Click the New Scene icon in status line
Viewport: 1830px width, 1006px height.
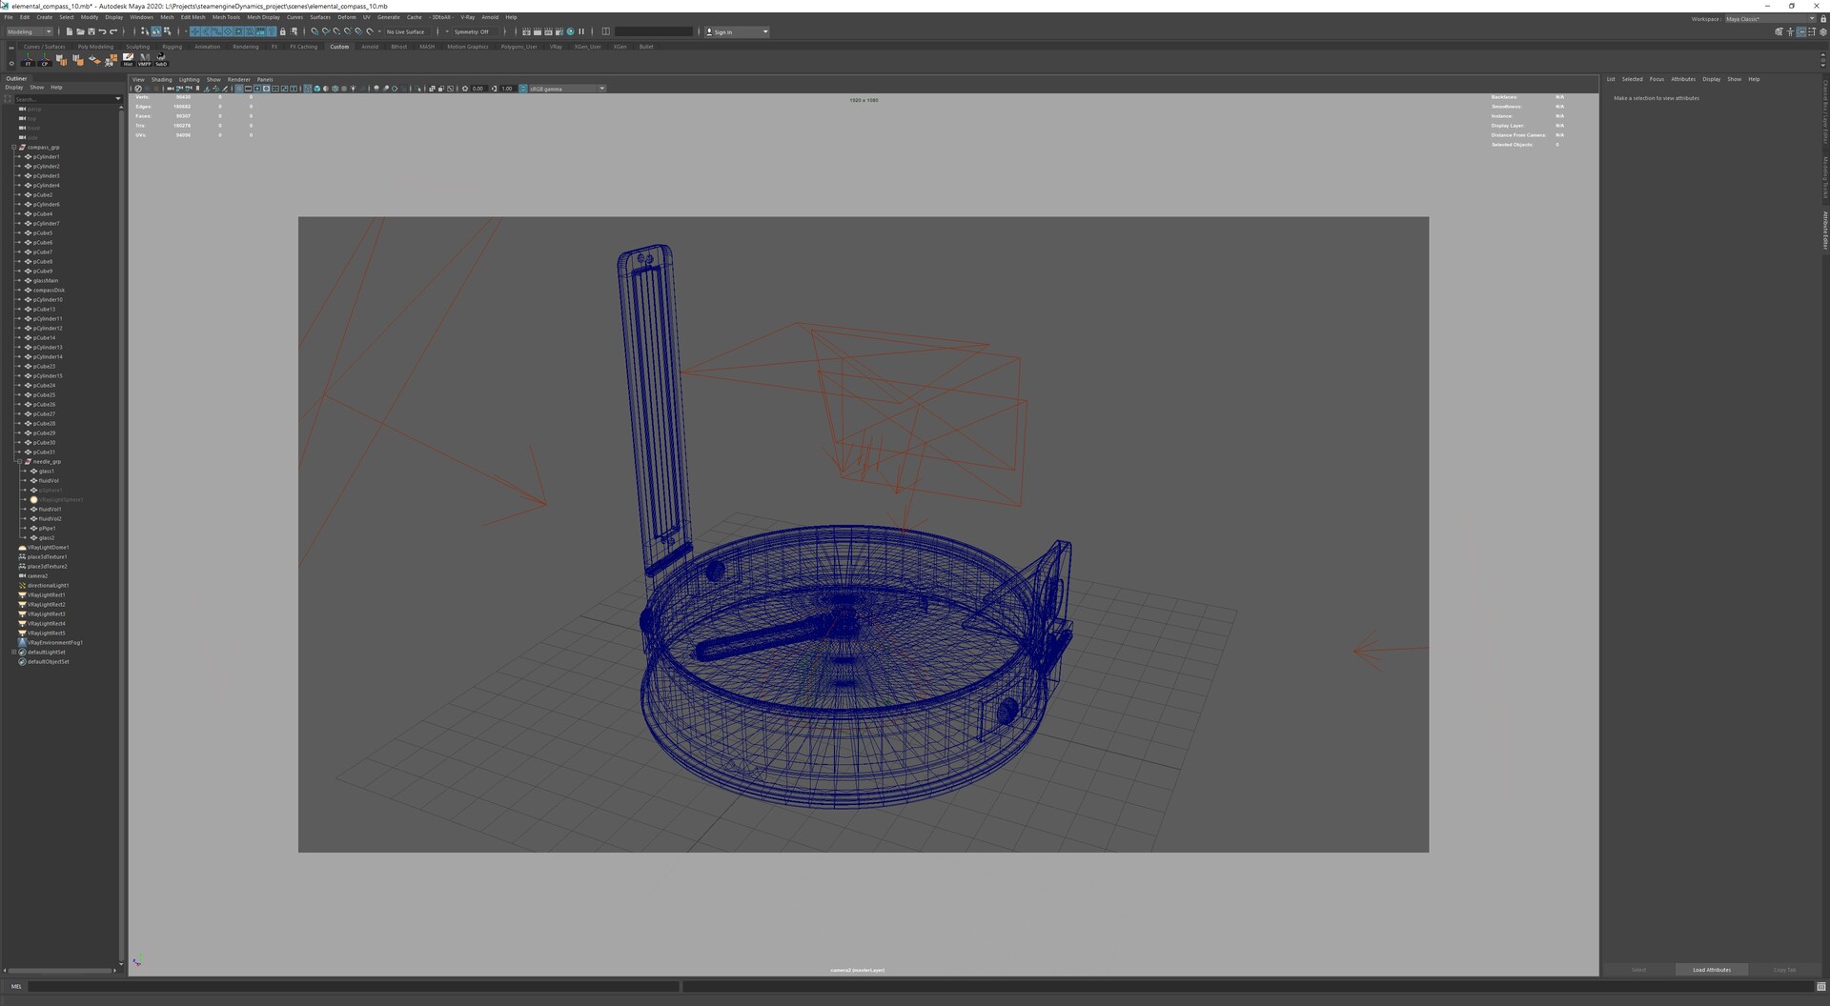click(69, 31)
